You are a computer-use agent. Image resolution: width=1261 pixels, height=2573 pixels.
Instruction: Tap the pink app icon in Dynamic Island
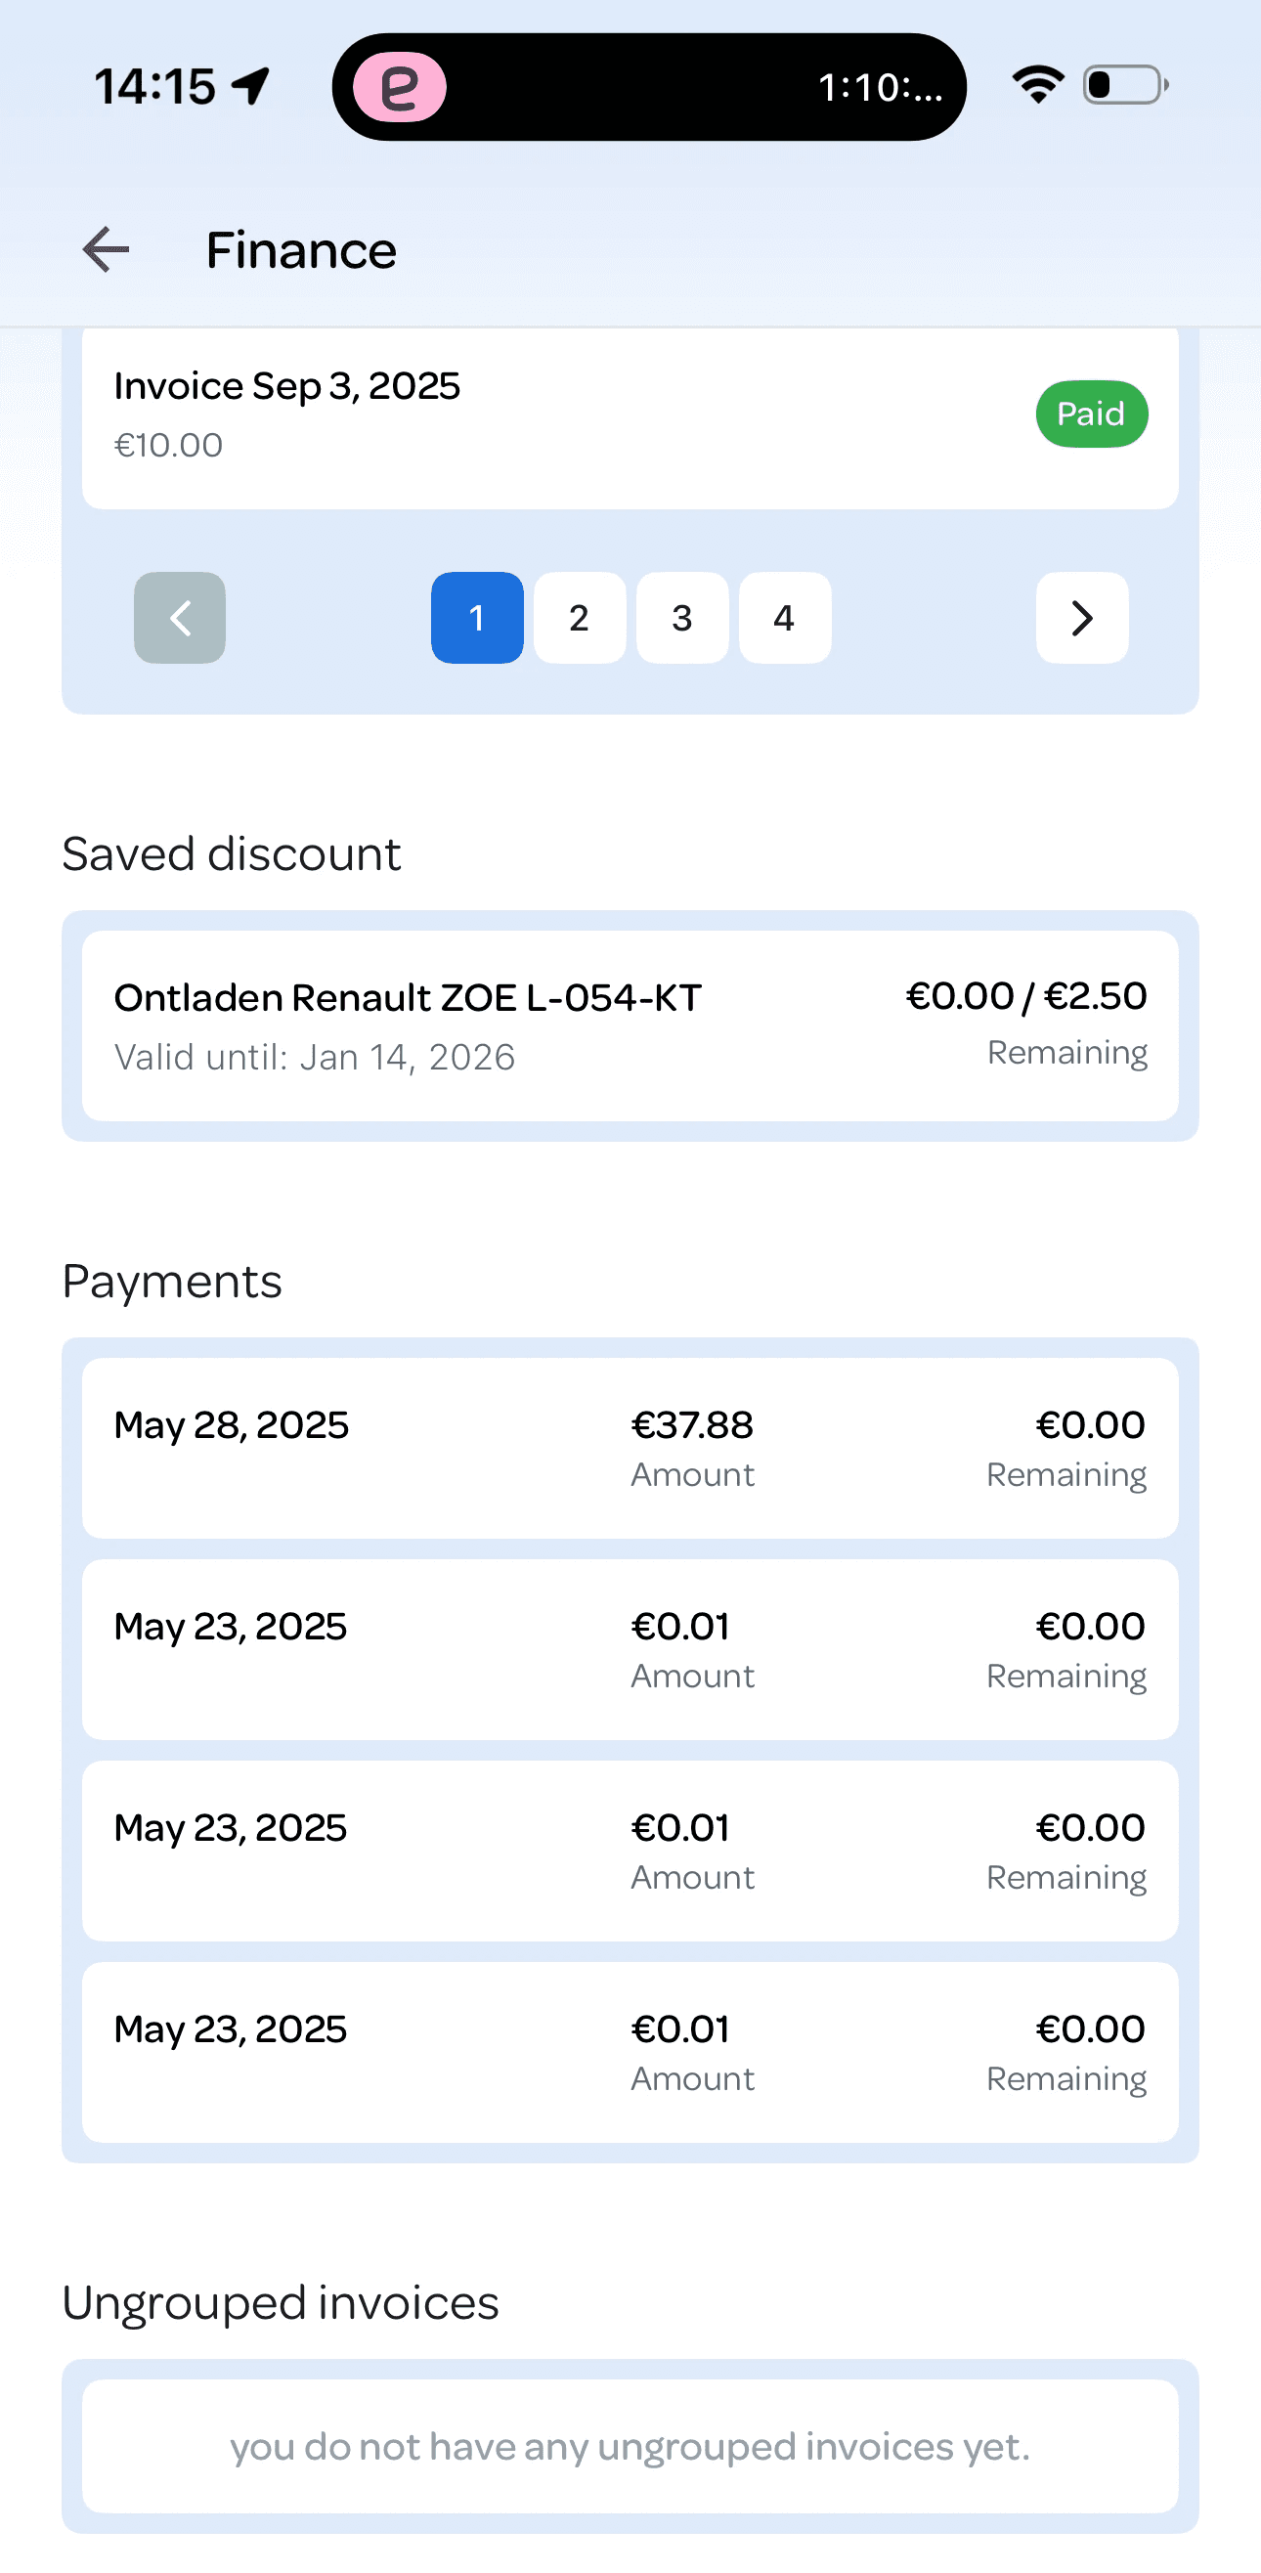tap(400, 88)
